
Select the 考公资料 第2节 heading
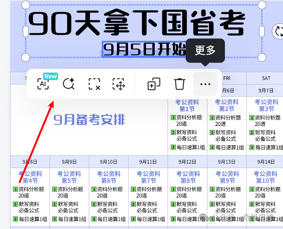227,105
